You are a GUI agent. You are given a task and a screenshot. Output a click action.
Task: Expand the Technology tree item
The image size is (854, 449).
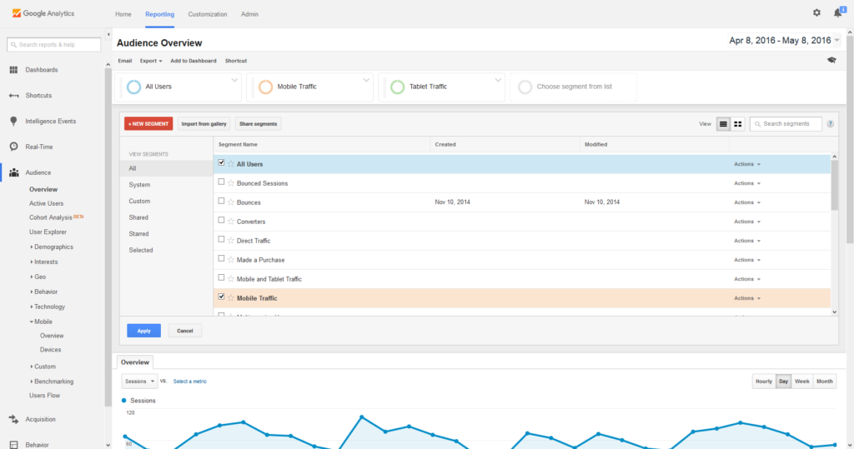tap(48, 307)
